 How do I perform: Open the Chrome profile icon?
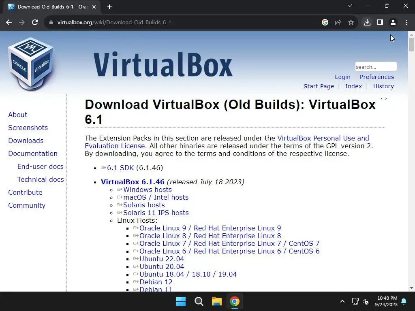[x=393, y=23]
